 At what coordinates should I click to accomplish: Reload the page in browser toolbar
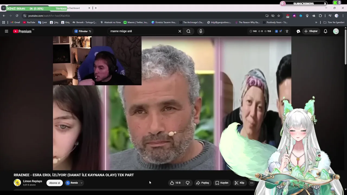17,16
